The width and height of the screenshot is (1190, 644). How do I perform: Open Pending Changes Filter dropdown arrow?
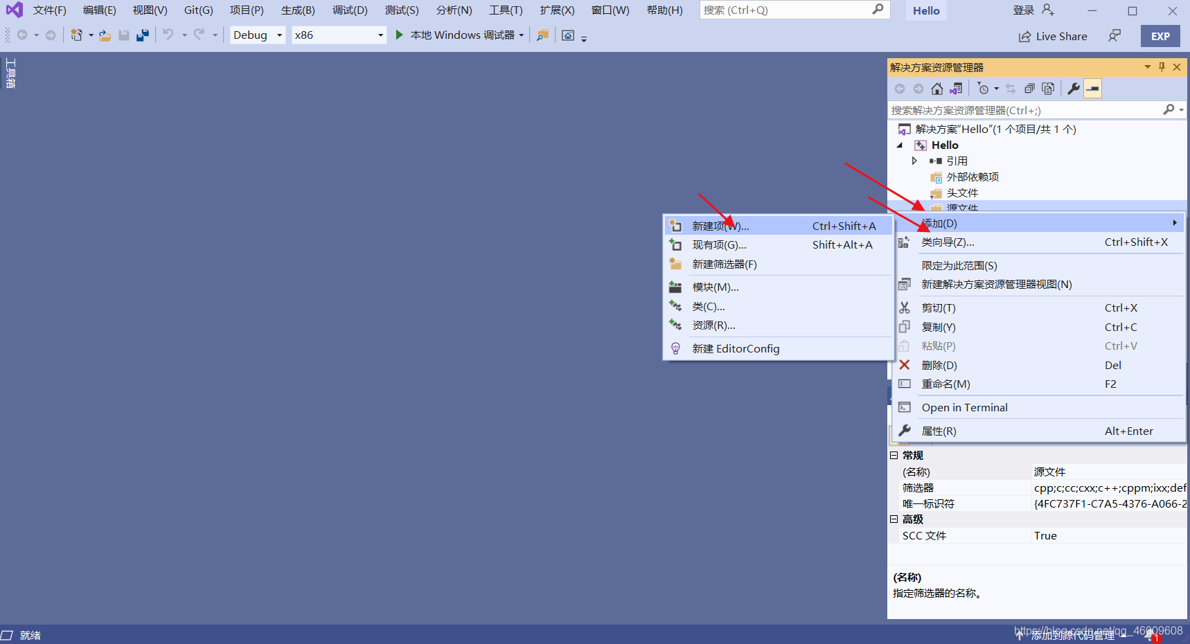pos(997,89)
